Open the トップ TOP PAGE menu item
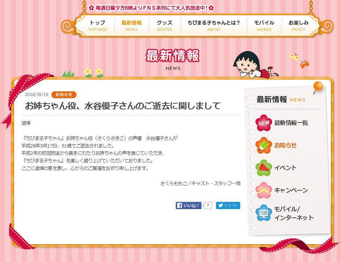The width and height of the screenshot is (341, 262). tap(97, 26)
